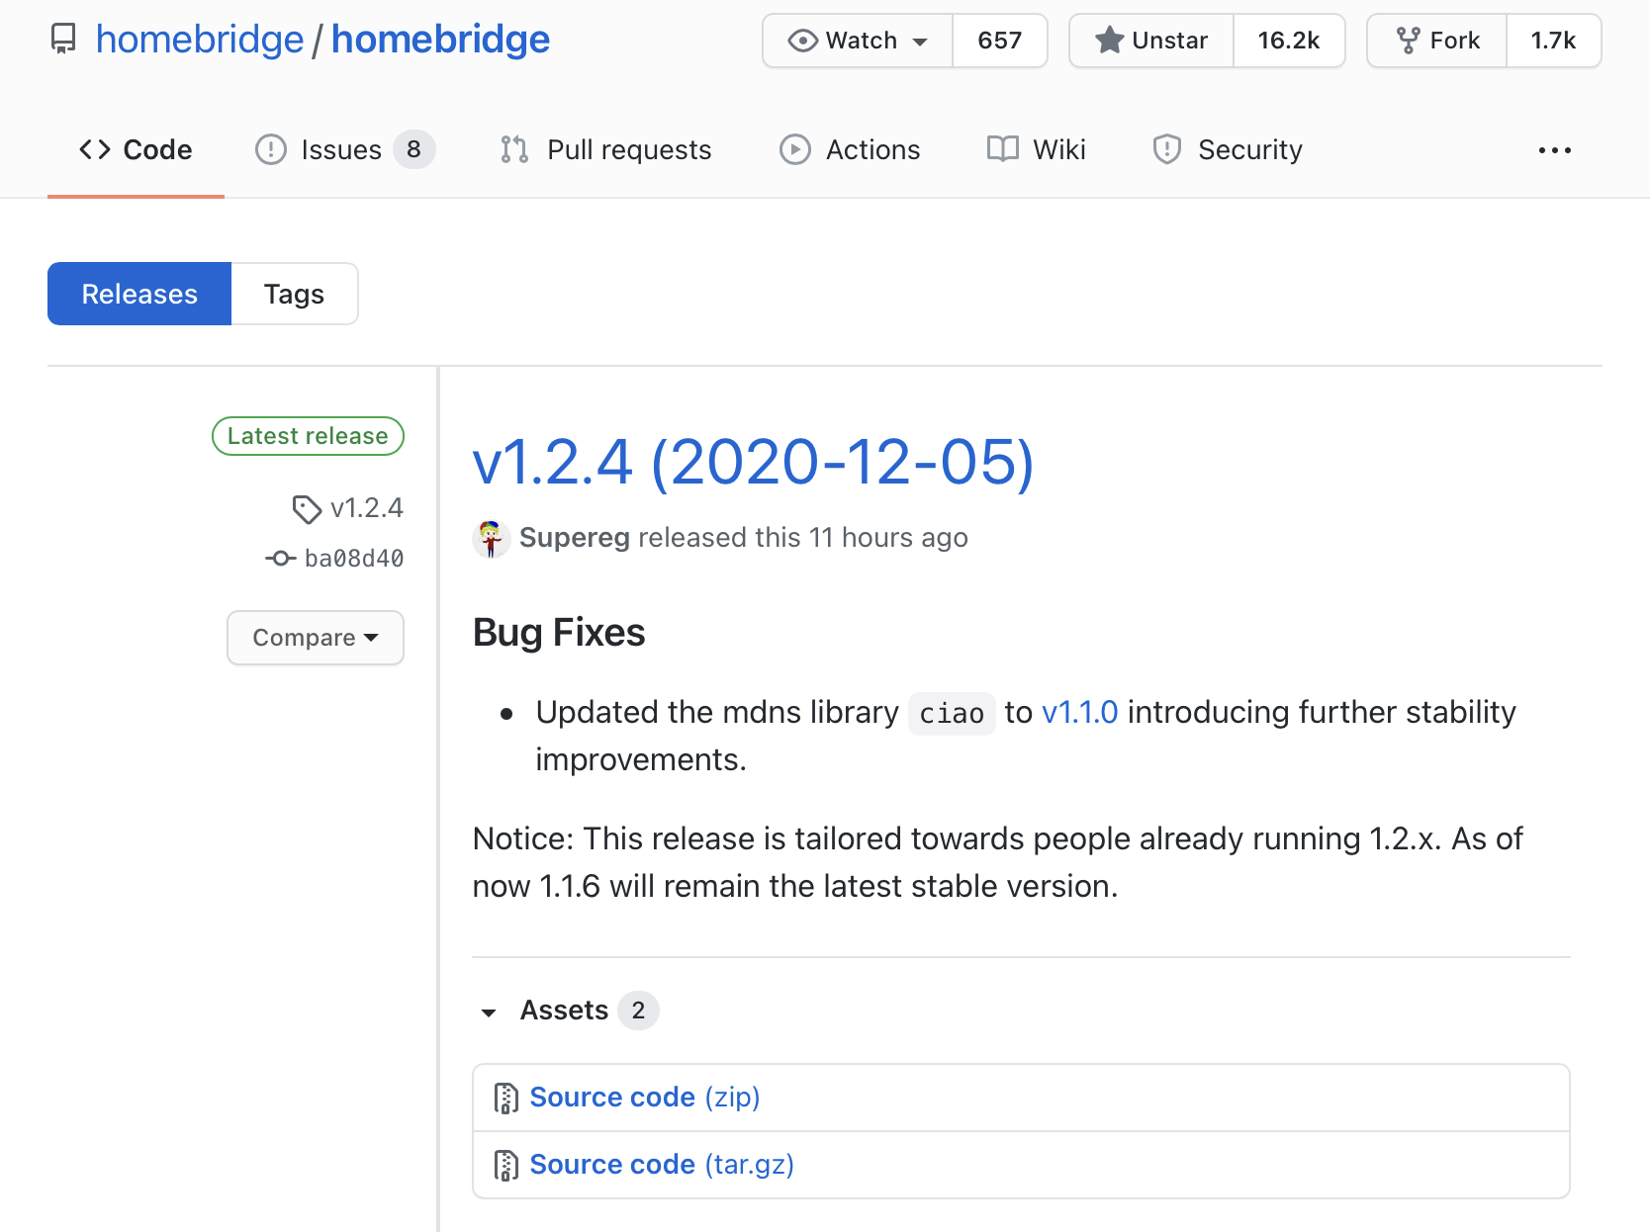
Task: Click the tag icon next to v1.2.4
Action: 307,509
